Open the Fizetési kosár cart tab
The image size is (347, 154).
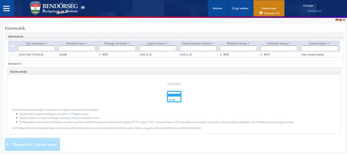(x=269, y=8)
